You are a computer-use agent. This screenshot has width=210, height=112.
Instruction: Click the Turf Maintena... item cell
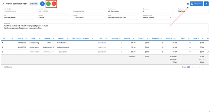pyautogui.click(x=63, y=43)
